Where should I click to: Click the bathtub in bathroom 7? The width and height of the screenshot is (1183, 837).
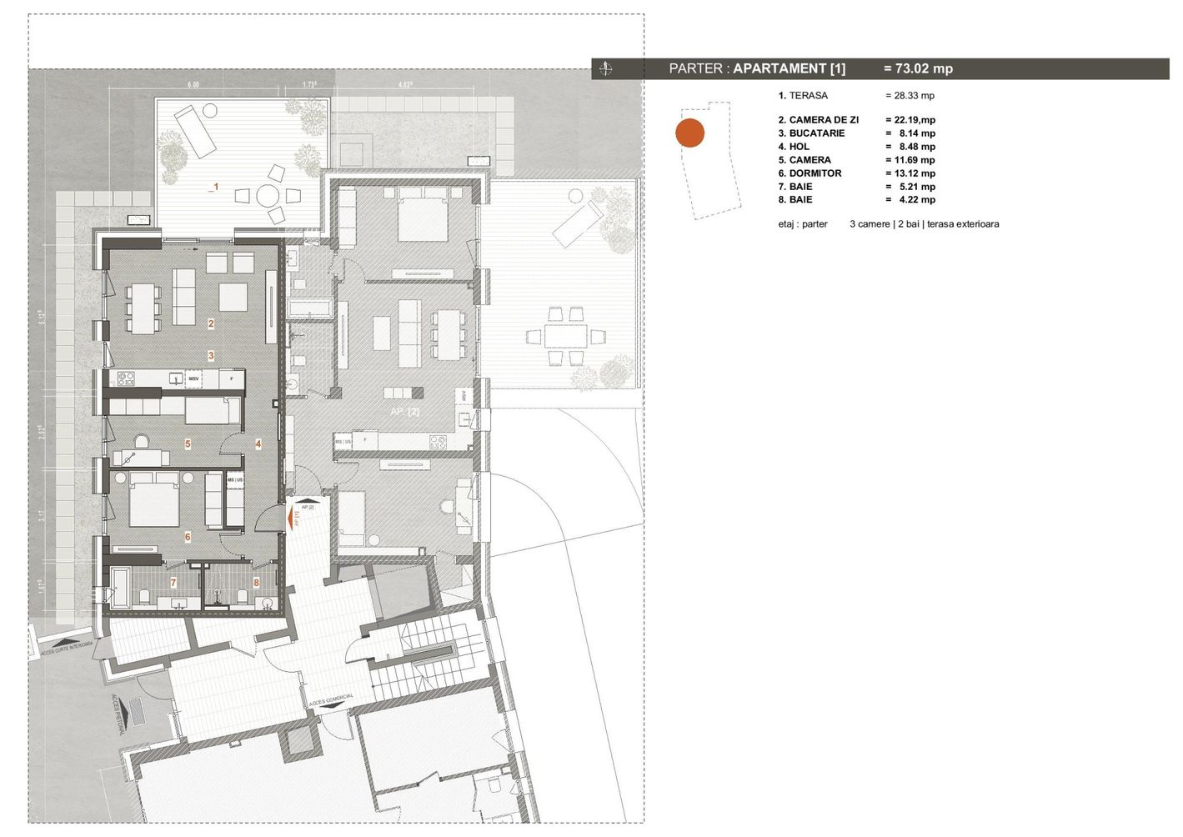[x=119, y=587]
